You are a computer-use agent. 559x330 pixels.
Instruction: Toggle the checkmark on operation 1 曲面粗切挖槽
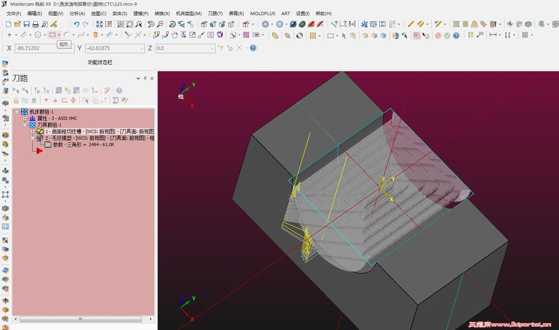click(40, 131)
